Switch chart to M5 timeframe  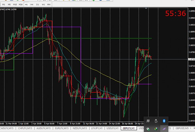[9, 4]
